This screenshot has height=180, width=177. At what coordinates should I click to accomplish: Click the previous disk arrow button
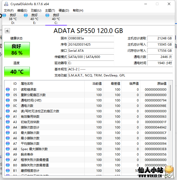click(7, 31)
